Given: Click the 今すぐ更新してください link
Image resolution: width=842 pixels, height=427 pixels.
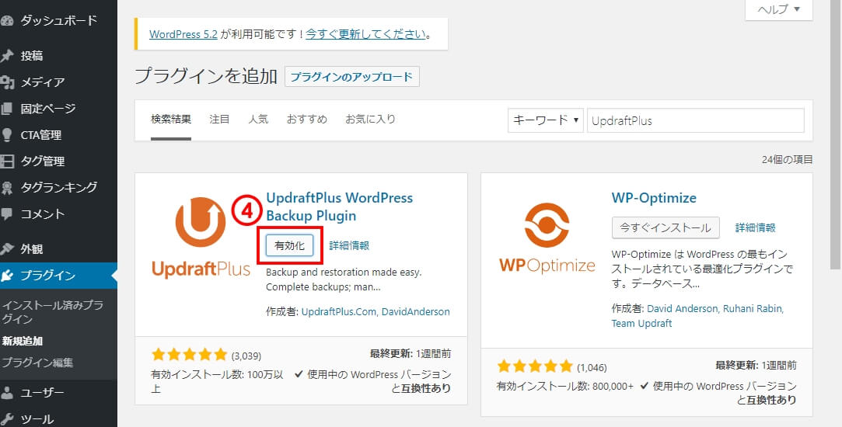Looking at the screenshot, I should [365, 34].
